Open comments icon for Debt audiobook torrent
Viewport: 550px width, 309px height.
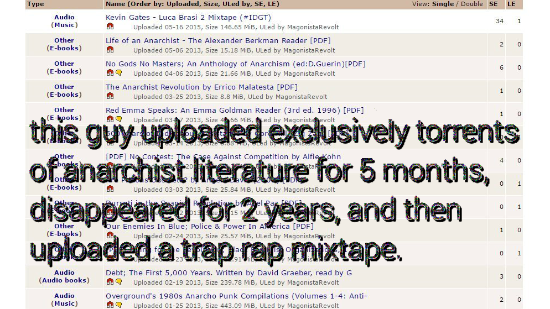click(x=118, y=282)
